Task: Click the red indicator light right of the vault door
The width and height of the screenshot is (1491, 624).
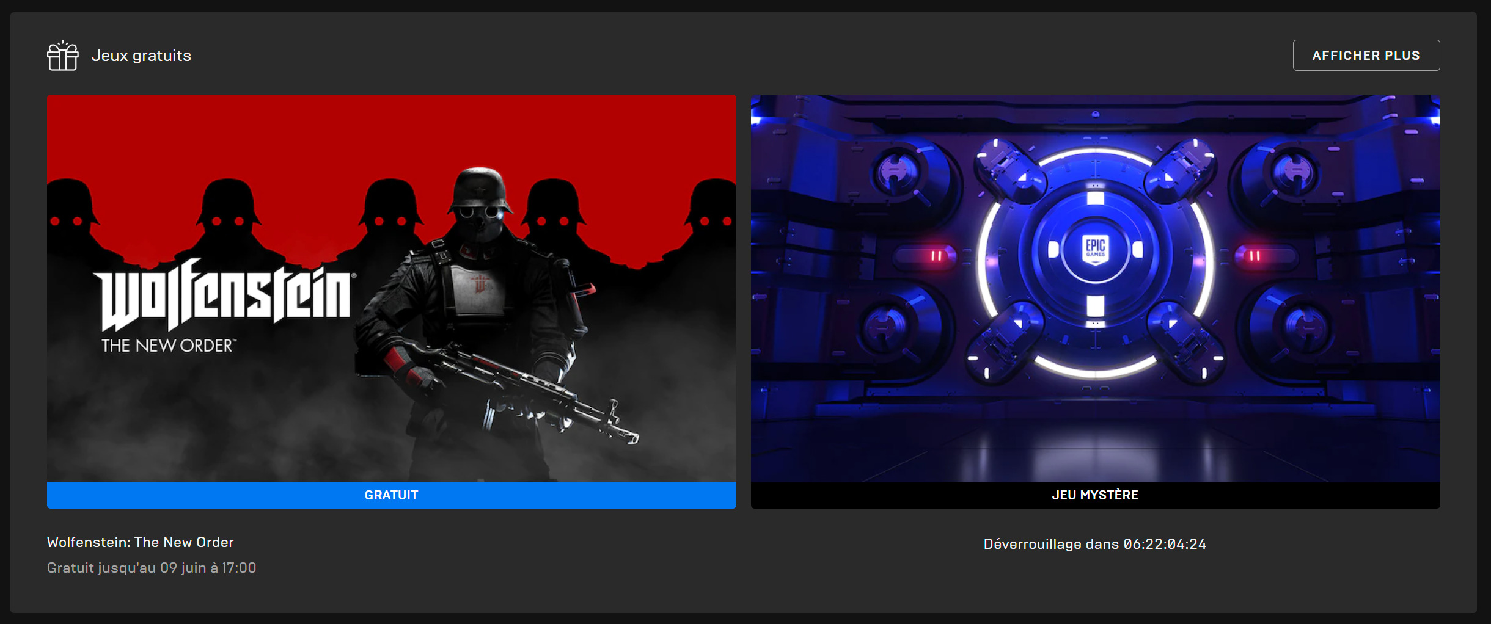Action: coord(1254,256)
